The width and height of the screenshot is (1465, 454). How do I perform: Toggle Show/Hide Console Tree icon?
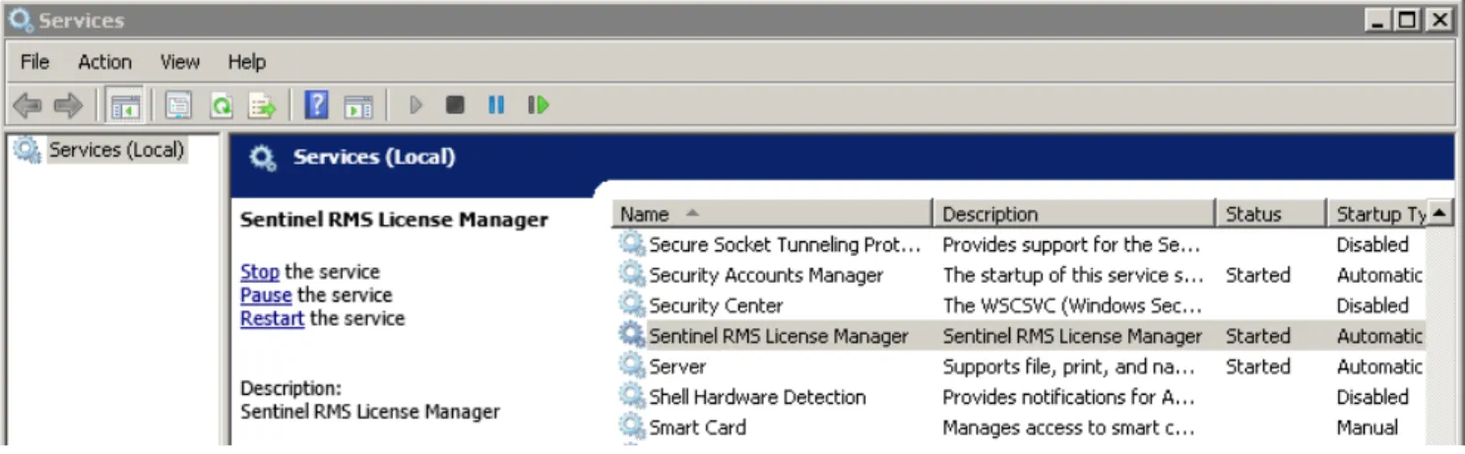(x=125, y=104)
